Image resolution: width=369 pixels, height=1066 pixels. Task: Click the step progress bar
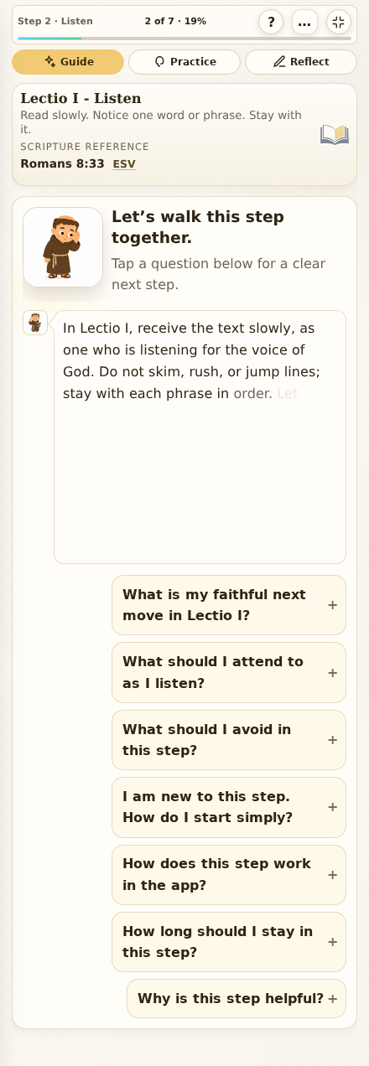pyautogui.click(x=184, y=39)
